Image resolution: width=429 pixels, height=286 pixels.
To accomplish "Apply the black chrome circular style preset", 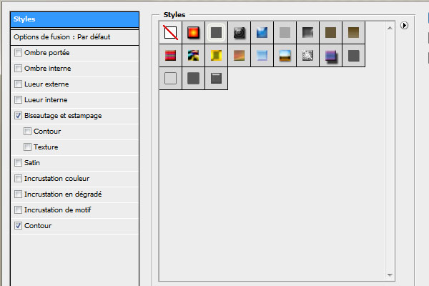I will (x=239, y=33).
